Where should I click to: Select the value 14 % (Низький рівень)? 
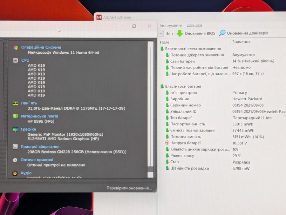(253, 61)
